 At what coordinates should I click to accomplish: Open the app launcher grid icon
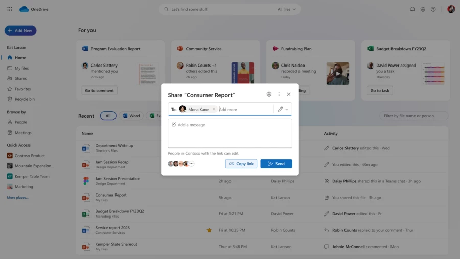click(x=9, y=9)
